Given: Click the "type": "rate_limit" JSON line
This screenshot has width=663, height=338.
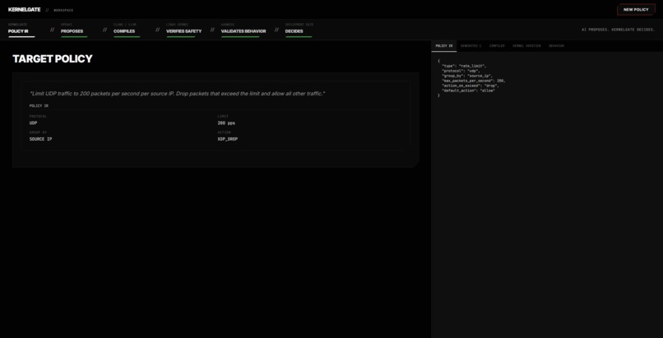Looking at the screenshot, I should pyautogui.click(x=464, y=66).
